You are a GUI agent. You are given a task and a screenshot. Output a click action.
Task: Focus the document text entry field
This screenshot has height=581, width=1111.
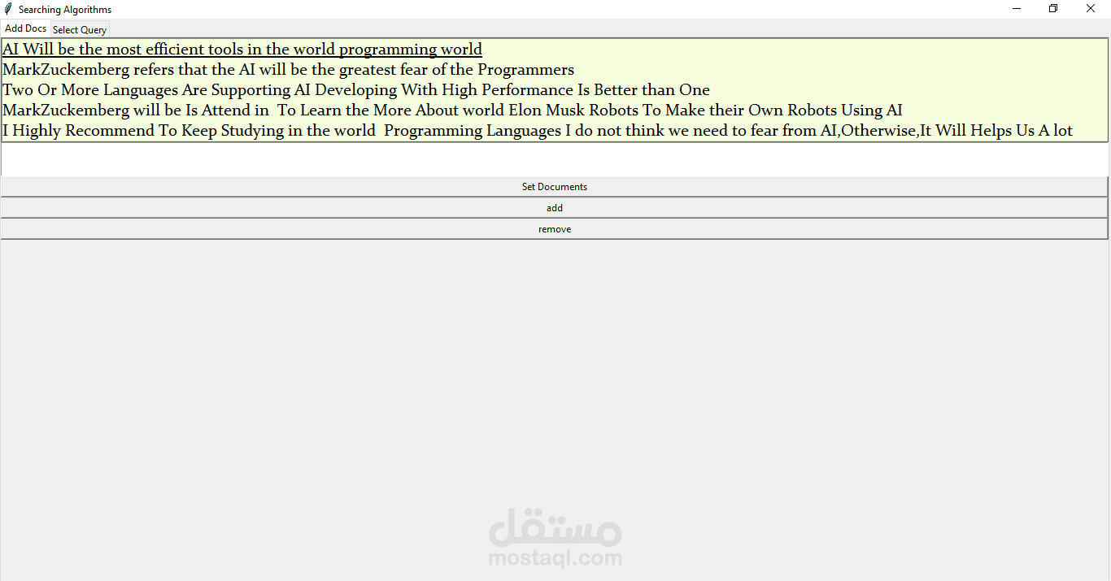click(x=555, y=160)
